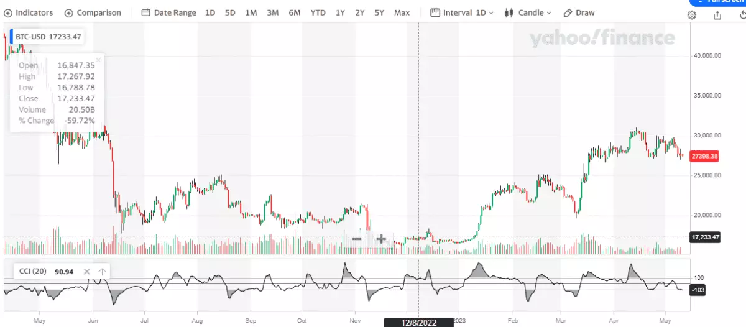Screen dimensions: 746x327
Task: Click the calendar icon beside Date Range
Action: 145,12
